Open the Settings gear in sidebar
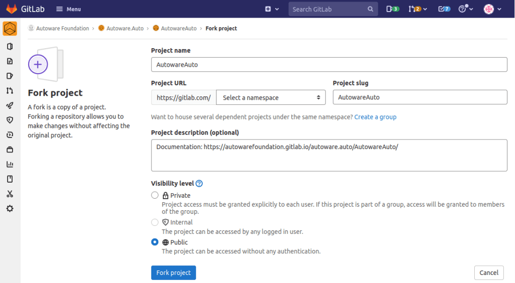515x283 pixels. tap(10, 208)
